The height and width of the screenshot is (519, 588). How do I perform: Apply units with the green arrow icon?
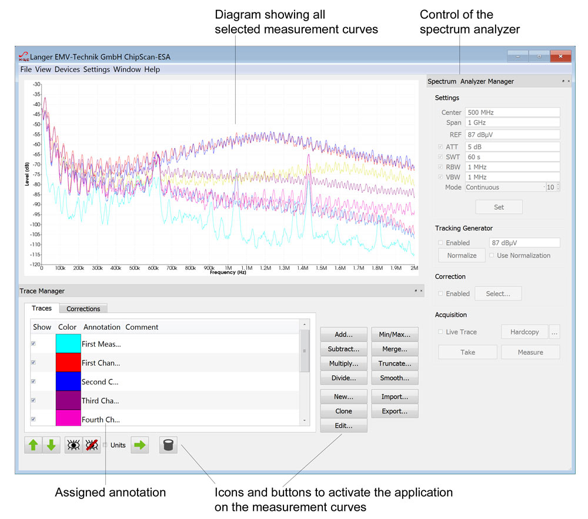pos(139,445)
